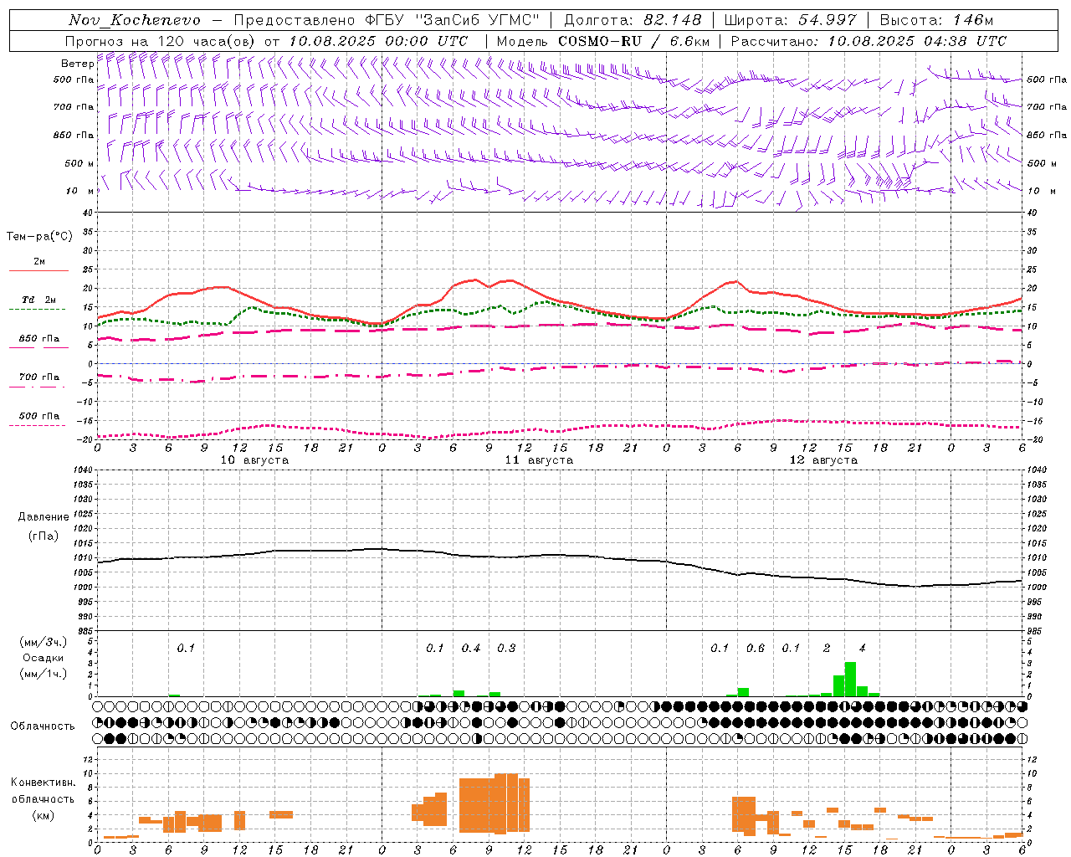The height and width of the screenshot is (857, 1071).
Task: Click the '11 августа' date label
Action: 539,460
